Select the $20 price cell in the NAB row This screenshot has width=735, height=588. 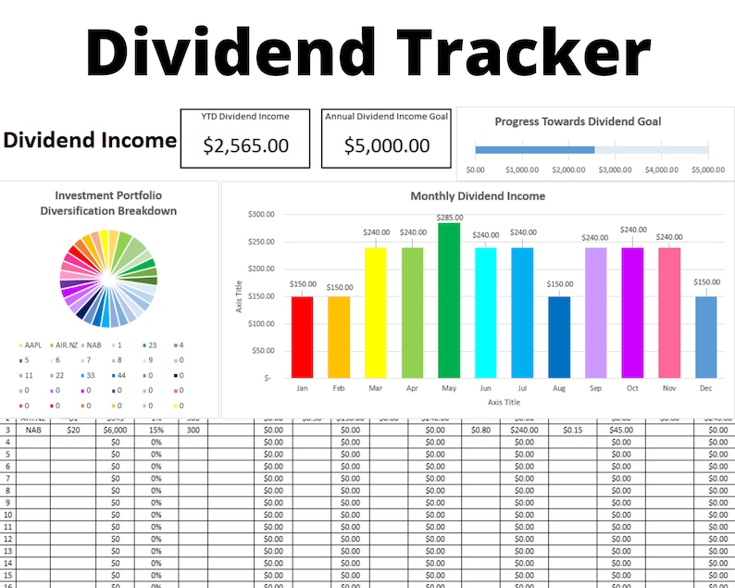[x=73, y=430]
